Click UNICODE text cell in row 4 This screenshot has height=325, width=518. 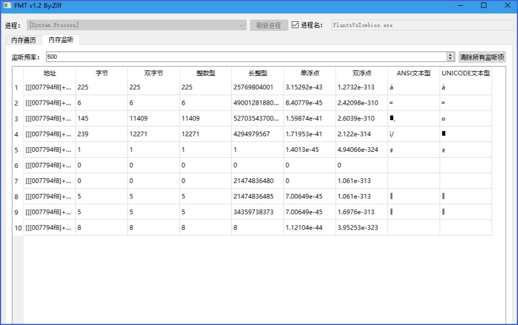pos(466,134)
